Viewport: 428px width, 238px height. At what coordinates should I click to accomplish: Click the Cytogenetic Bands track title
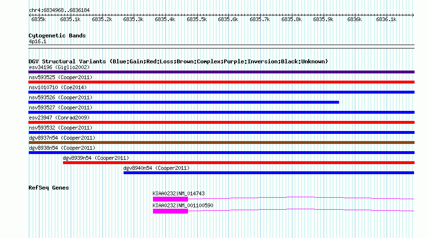click(57, 36)
